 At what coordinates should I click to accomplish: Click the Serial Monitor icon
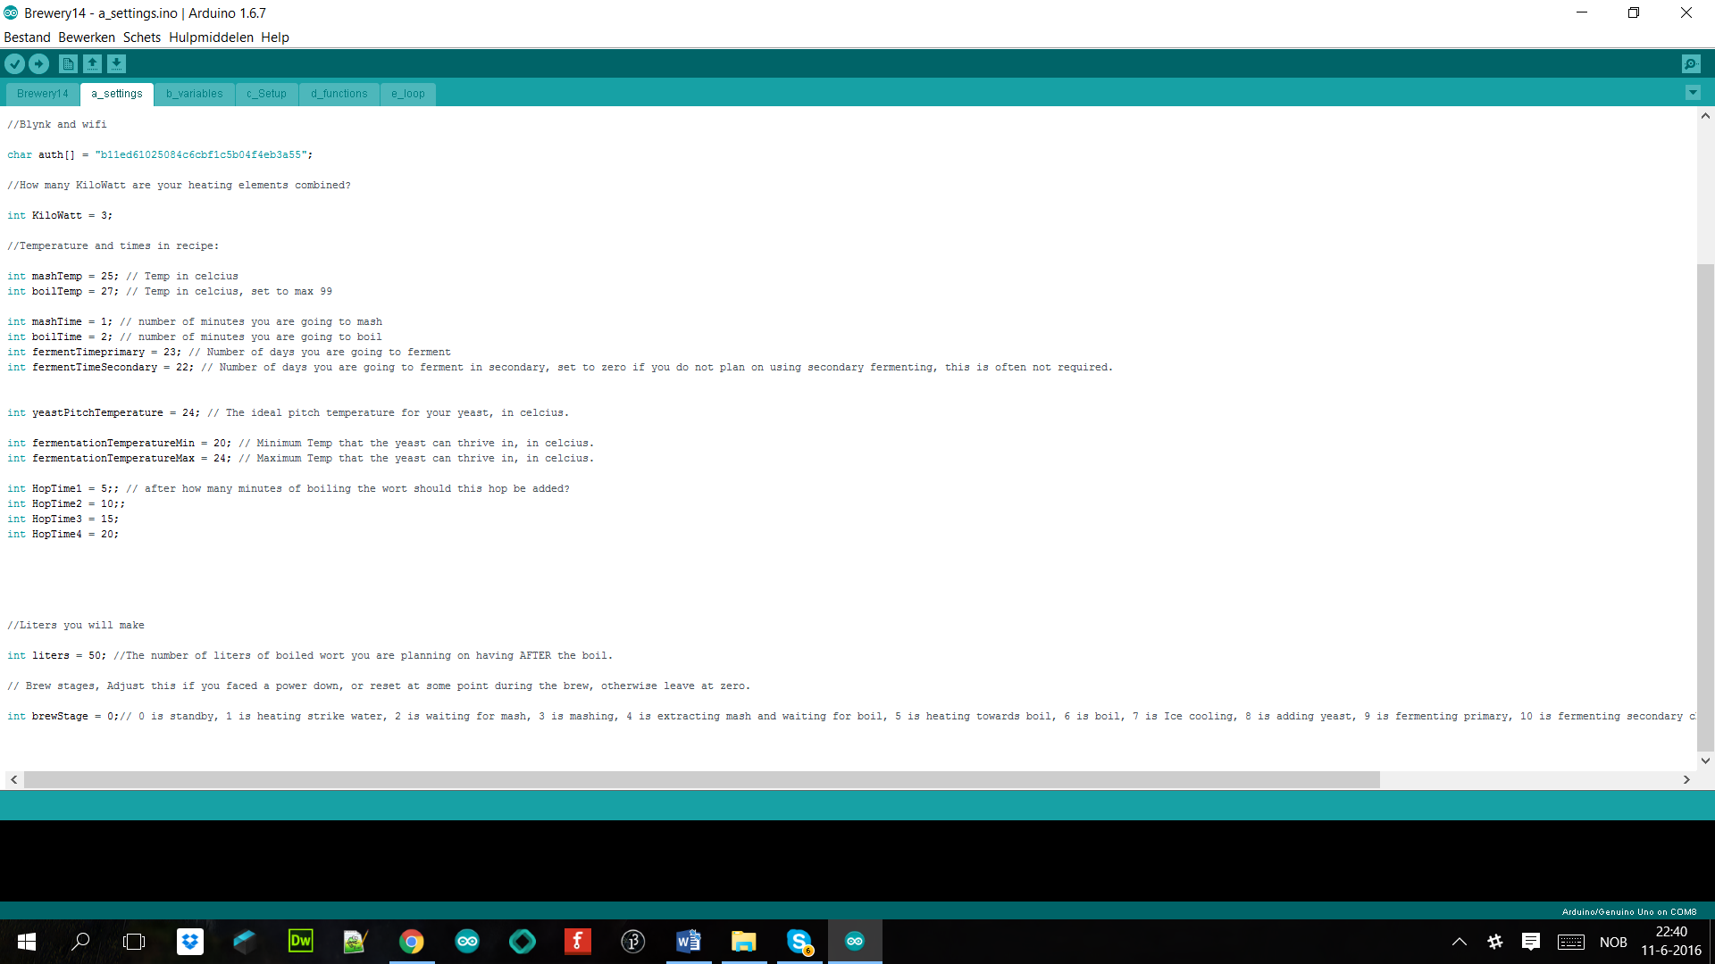1692,63
